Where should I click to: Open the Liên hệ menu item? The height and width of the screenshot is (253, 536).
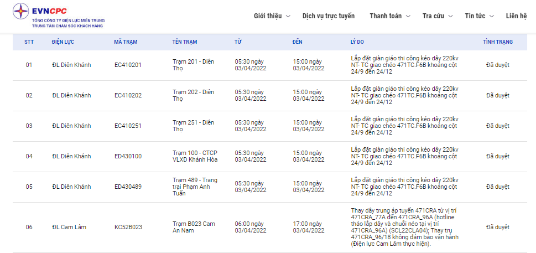[516, 16]
